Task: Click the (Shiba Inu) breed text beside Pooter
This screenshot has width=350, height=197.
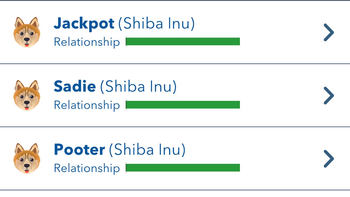Action: point(147,150)
